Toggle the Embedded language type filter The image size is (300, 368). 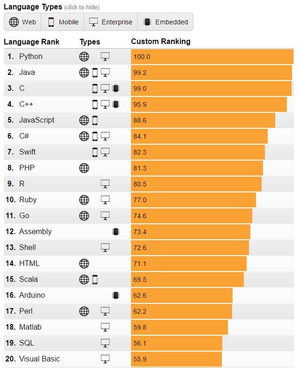[x=166, y=22]
